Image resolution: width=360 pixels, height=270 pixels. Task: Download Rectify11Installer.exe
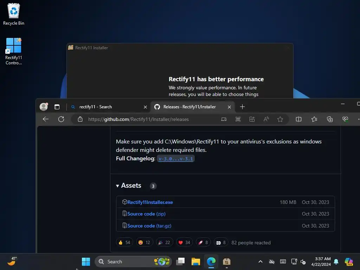pyautogui.click(x=150, y=202)
